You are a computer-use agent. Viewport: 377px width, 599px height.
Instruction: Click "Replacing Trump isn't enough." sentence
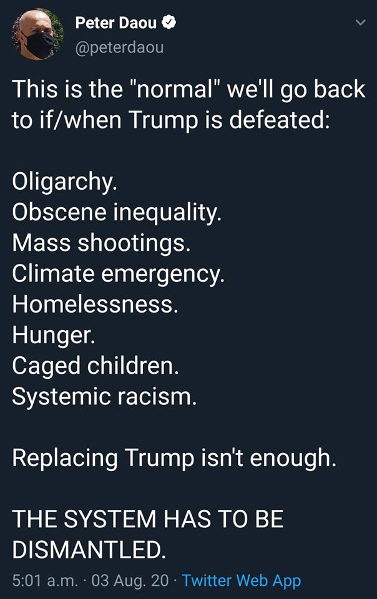click(174, 457)
